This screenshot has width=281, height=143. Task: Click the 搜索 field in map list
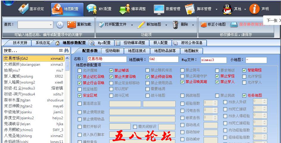31,51
